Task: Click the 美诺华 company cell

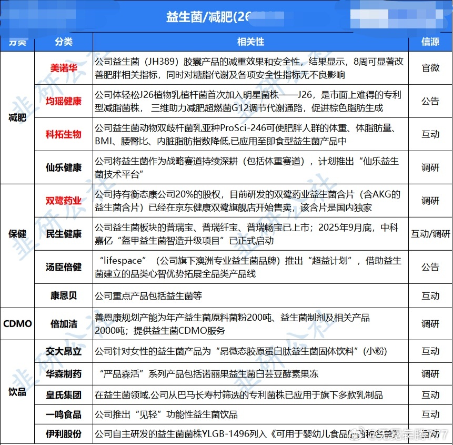Action: [x=64, y=68]
